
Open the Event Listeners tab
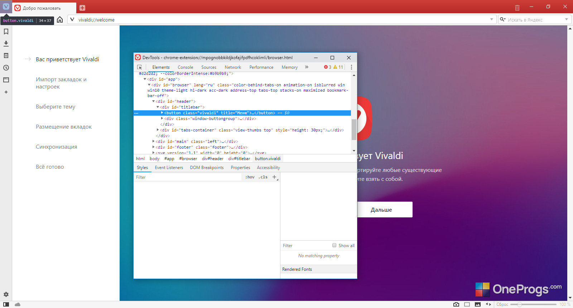point(169,168)
